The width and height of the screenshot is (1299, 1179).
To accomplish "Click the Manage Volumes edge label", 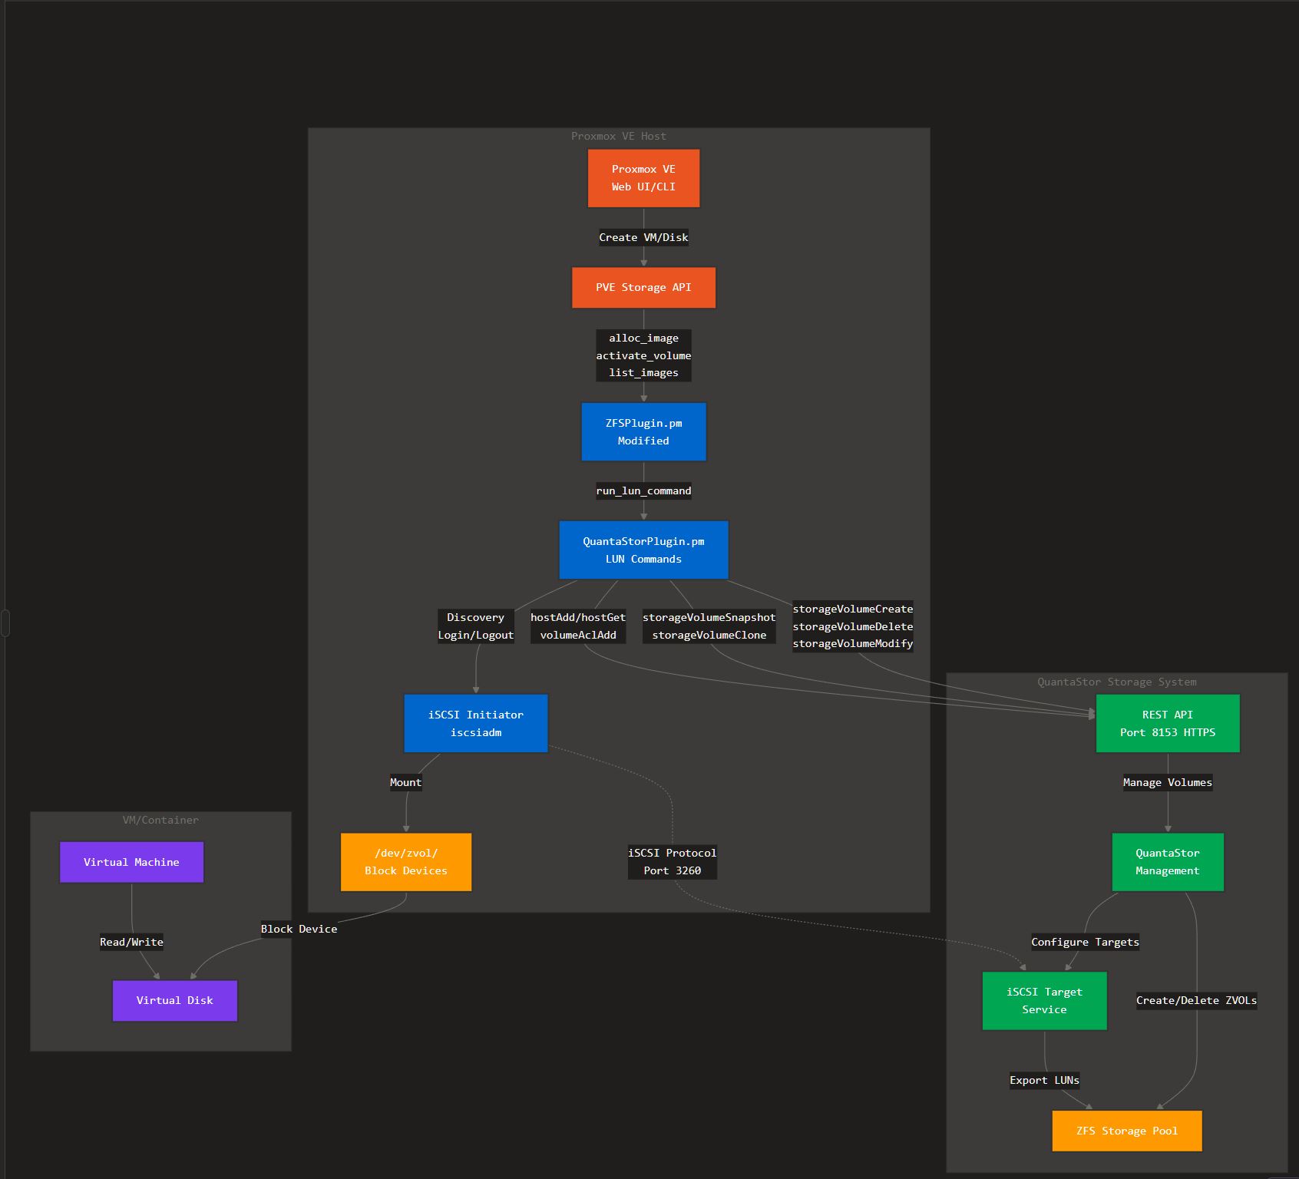I will coord(1168,782).
